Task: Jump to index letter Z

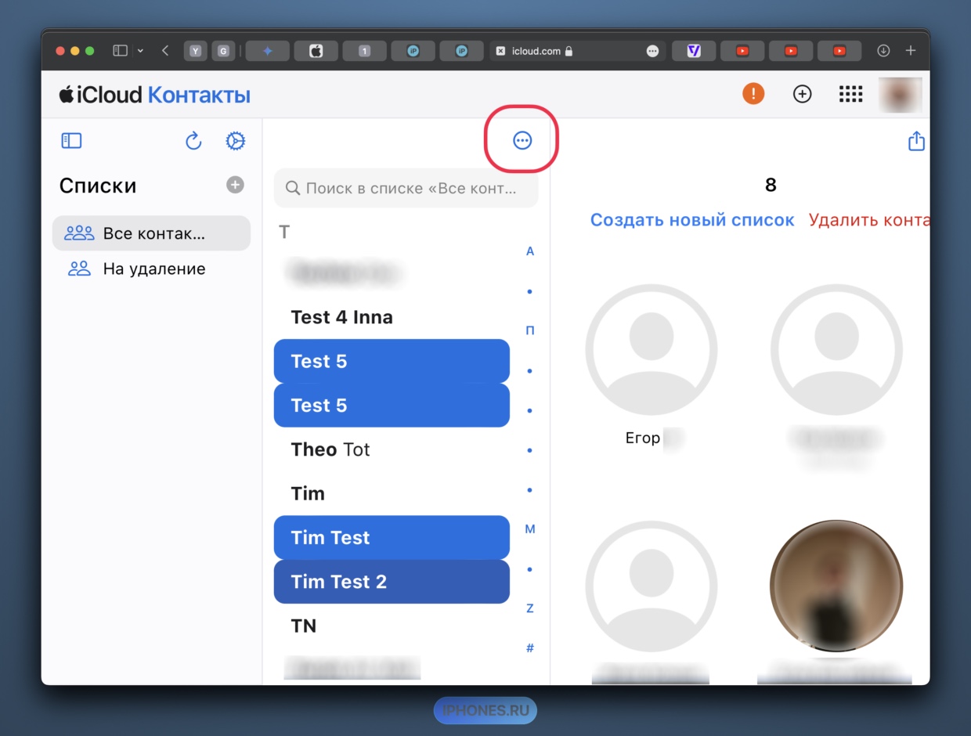Action: [x=530, y=608]
